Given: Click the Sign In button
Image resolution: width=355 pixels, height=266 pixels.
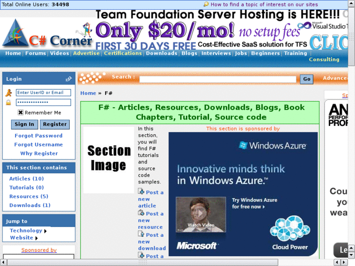Looking at the screenshot, I should [x=24, y=124].
